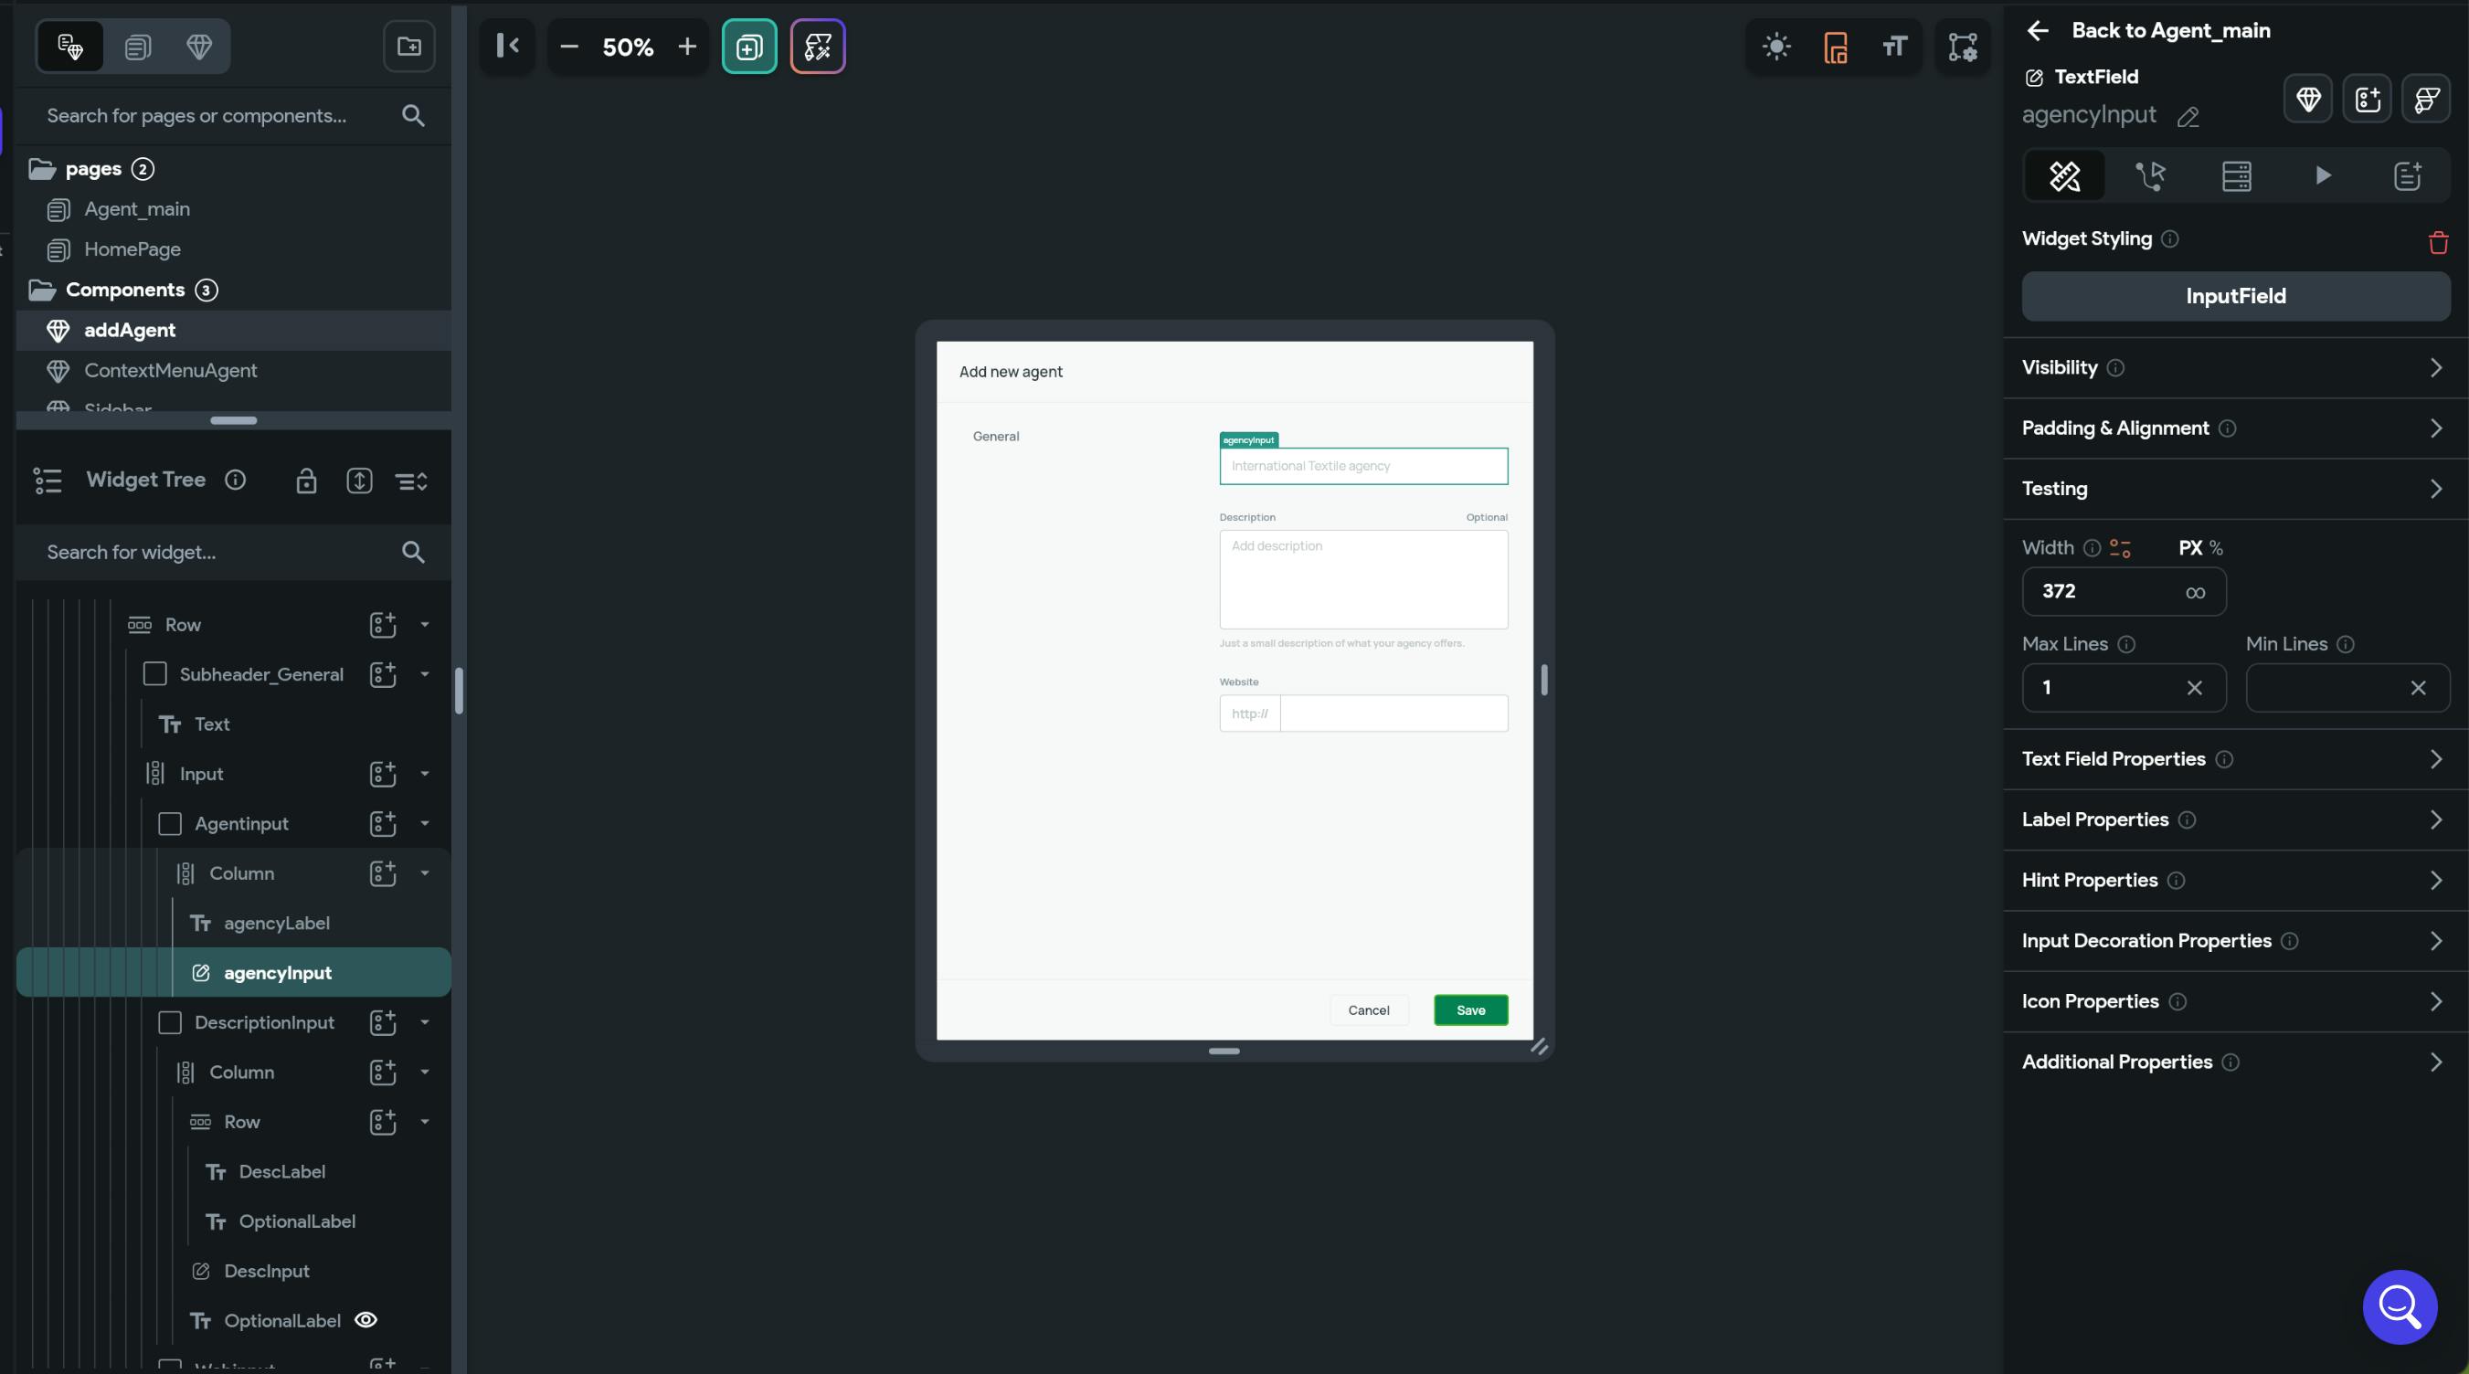The width and height of the screenshot is (2469, 1374).
Task: Click rename pencil next to agencyInput
Action: (x=2188, y=117)
